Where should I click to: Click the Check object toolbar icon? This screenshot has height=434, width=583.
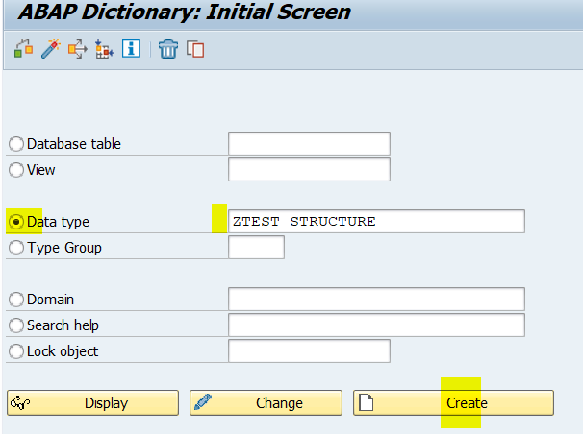coord(23,49)
